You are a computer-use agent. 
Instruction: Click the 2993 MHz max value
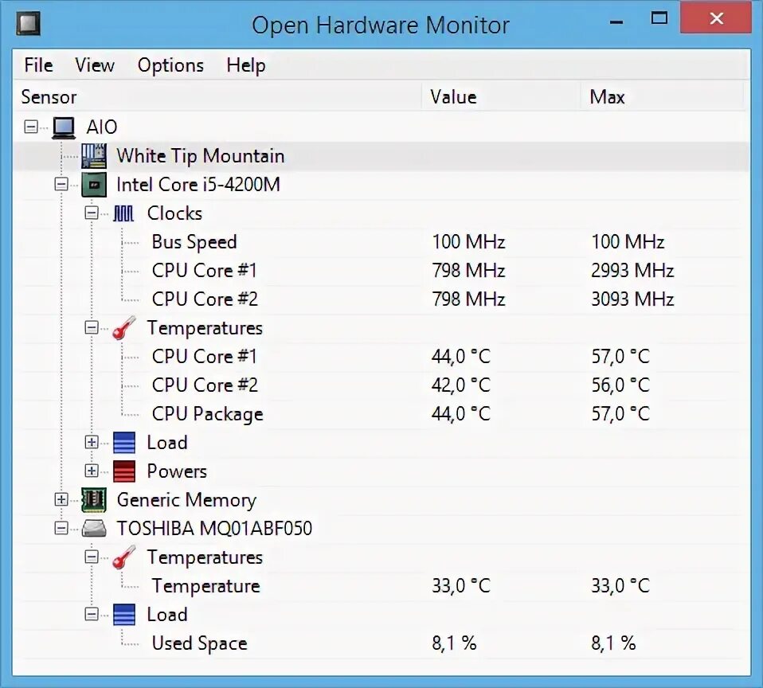(632, 271)
